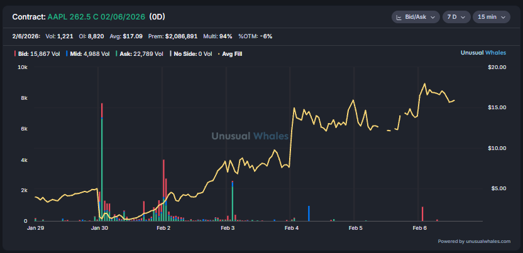Toggle the No Side volume legend item
Image resolution: width=523 pixels, height=253 pixels.
193,54
